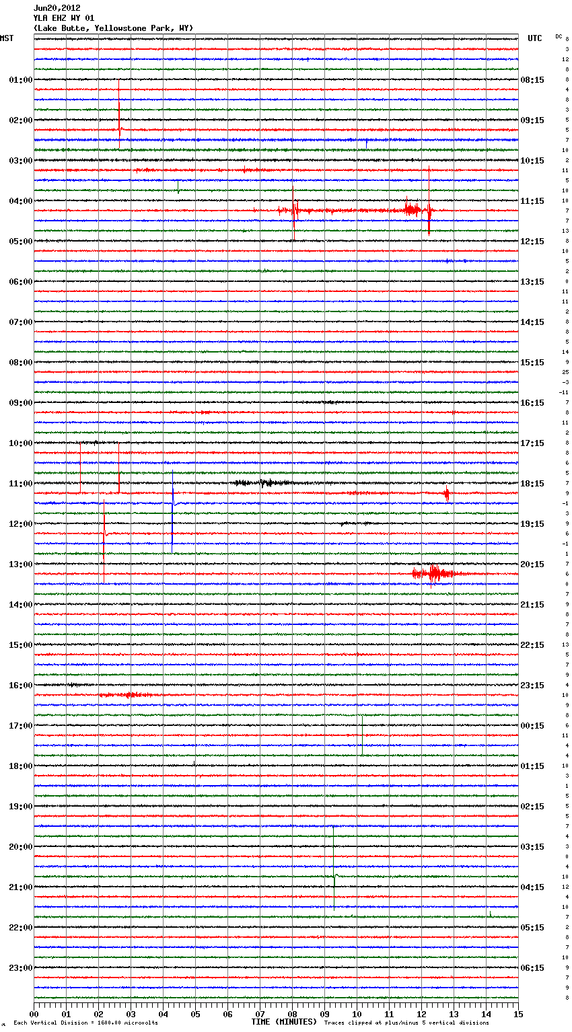Click the Traces clipped at plus/minus note
572x1032 pixels.
[x=406, y=1023]
